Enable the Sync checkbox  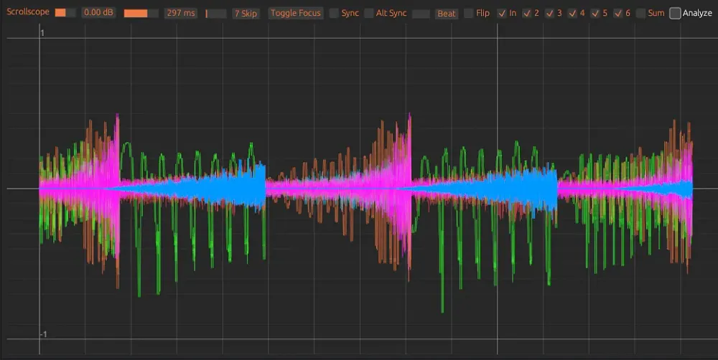point(335,14)
